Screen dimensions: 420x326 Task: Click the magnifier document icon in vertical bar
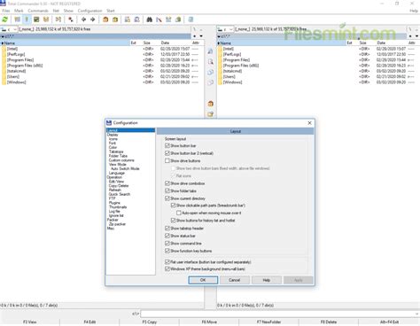[x=210, y=61]
